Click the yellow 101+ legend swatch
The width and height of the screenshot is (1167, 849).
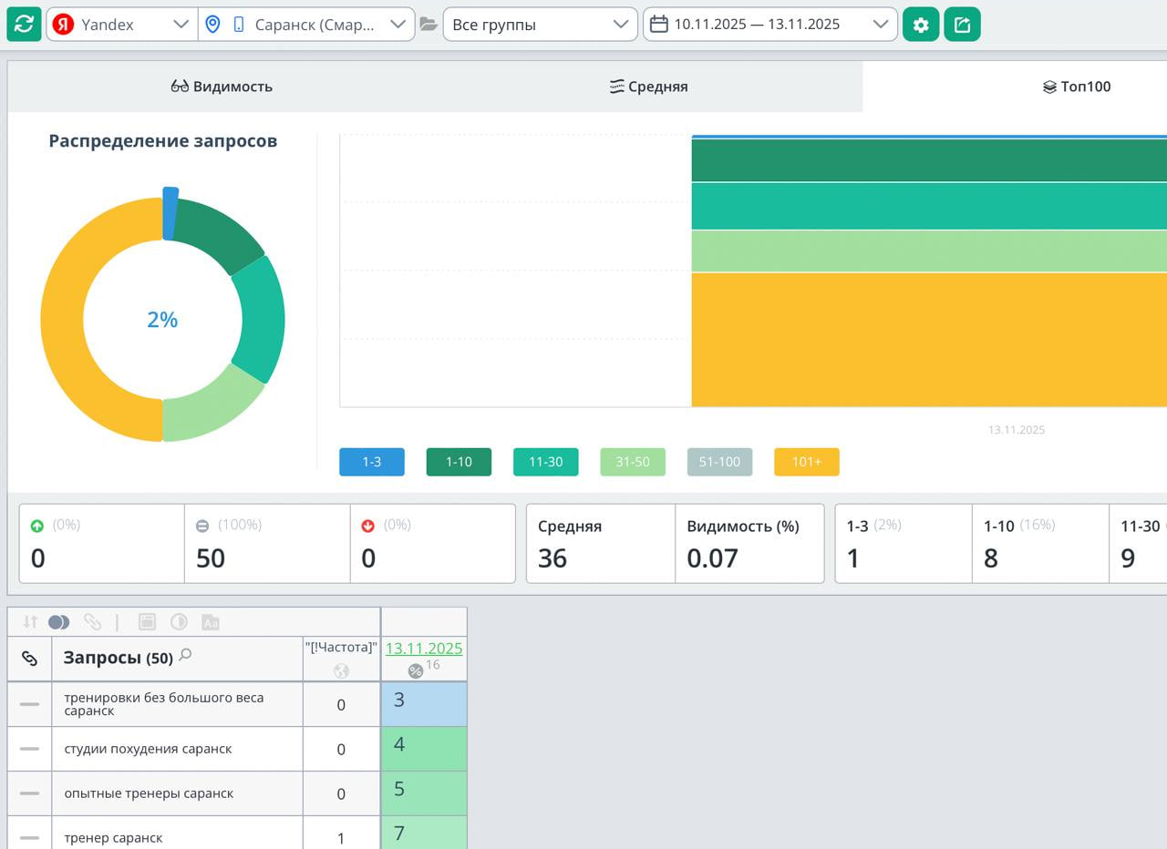tap(806, 462)
